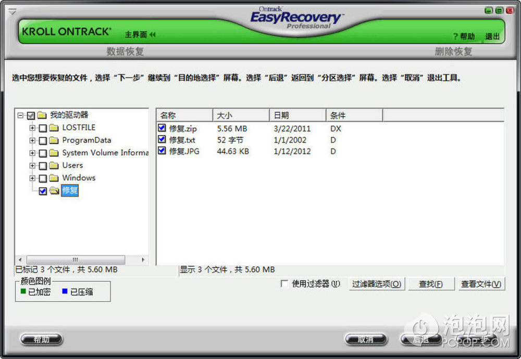
Task: Expand the ProgramData tree node
Action: [x=32, y=140]
